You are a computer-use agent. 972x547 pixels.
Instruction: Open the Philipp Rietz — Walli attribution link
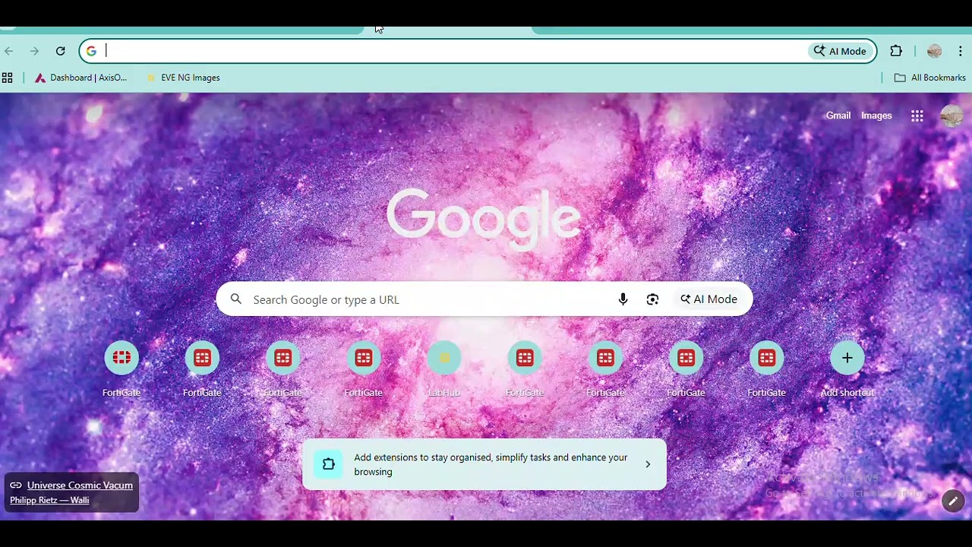click(x=49, y=500)
